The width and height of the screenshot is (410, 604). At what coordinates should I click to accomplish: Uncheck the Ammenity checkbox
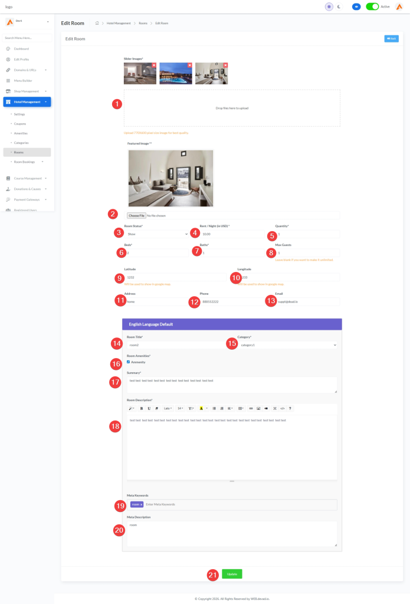tap(129, 362)
